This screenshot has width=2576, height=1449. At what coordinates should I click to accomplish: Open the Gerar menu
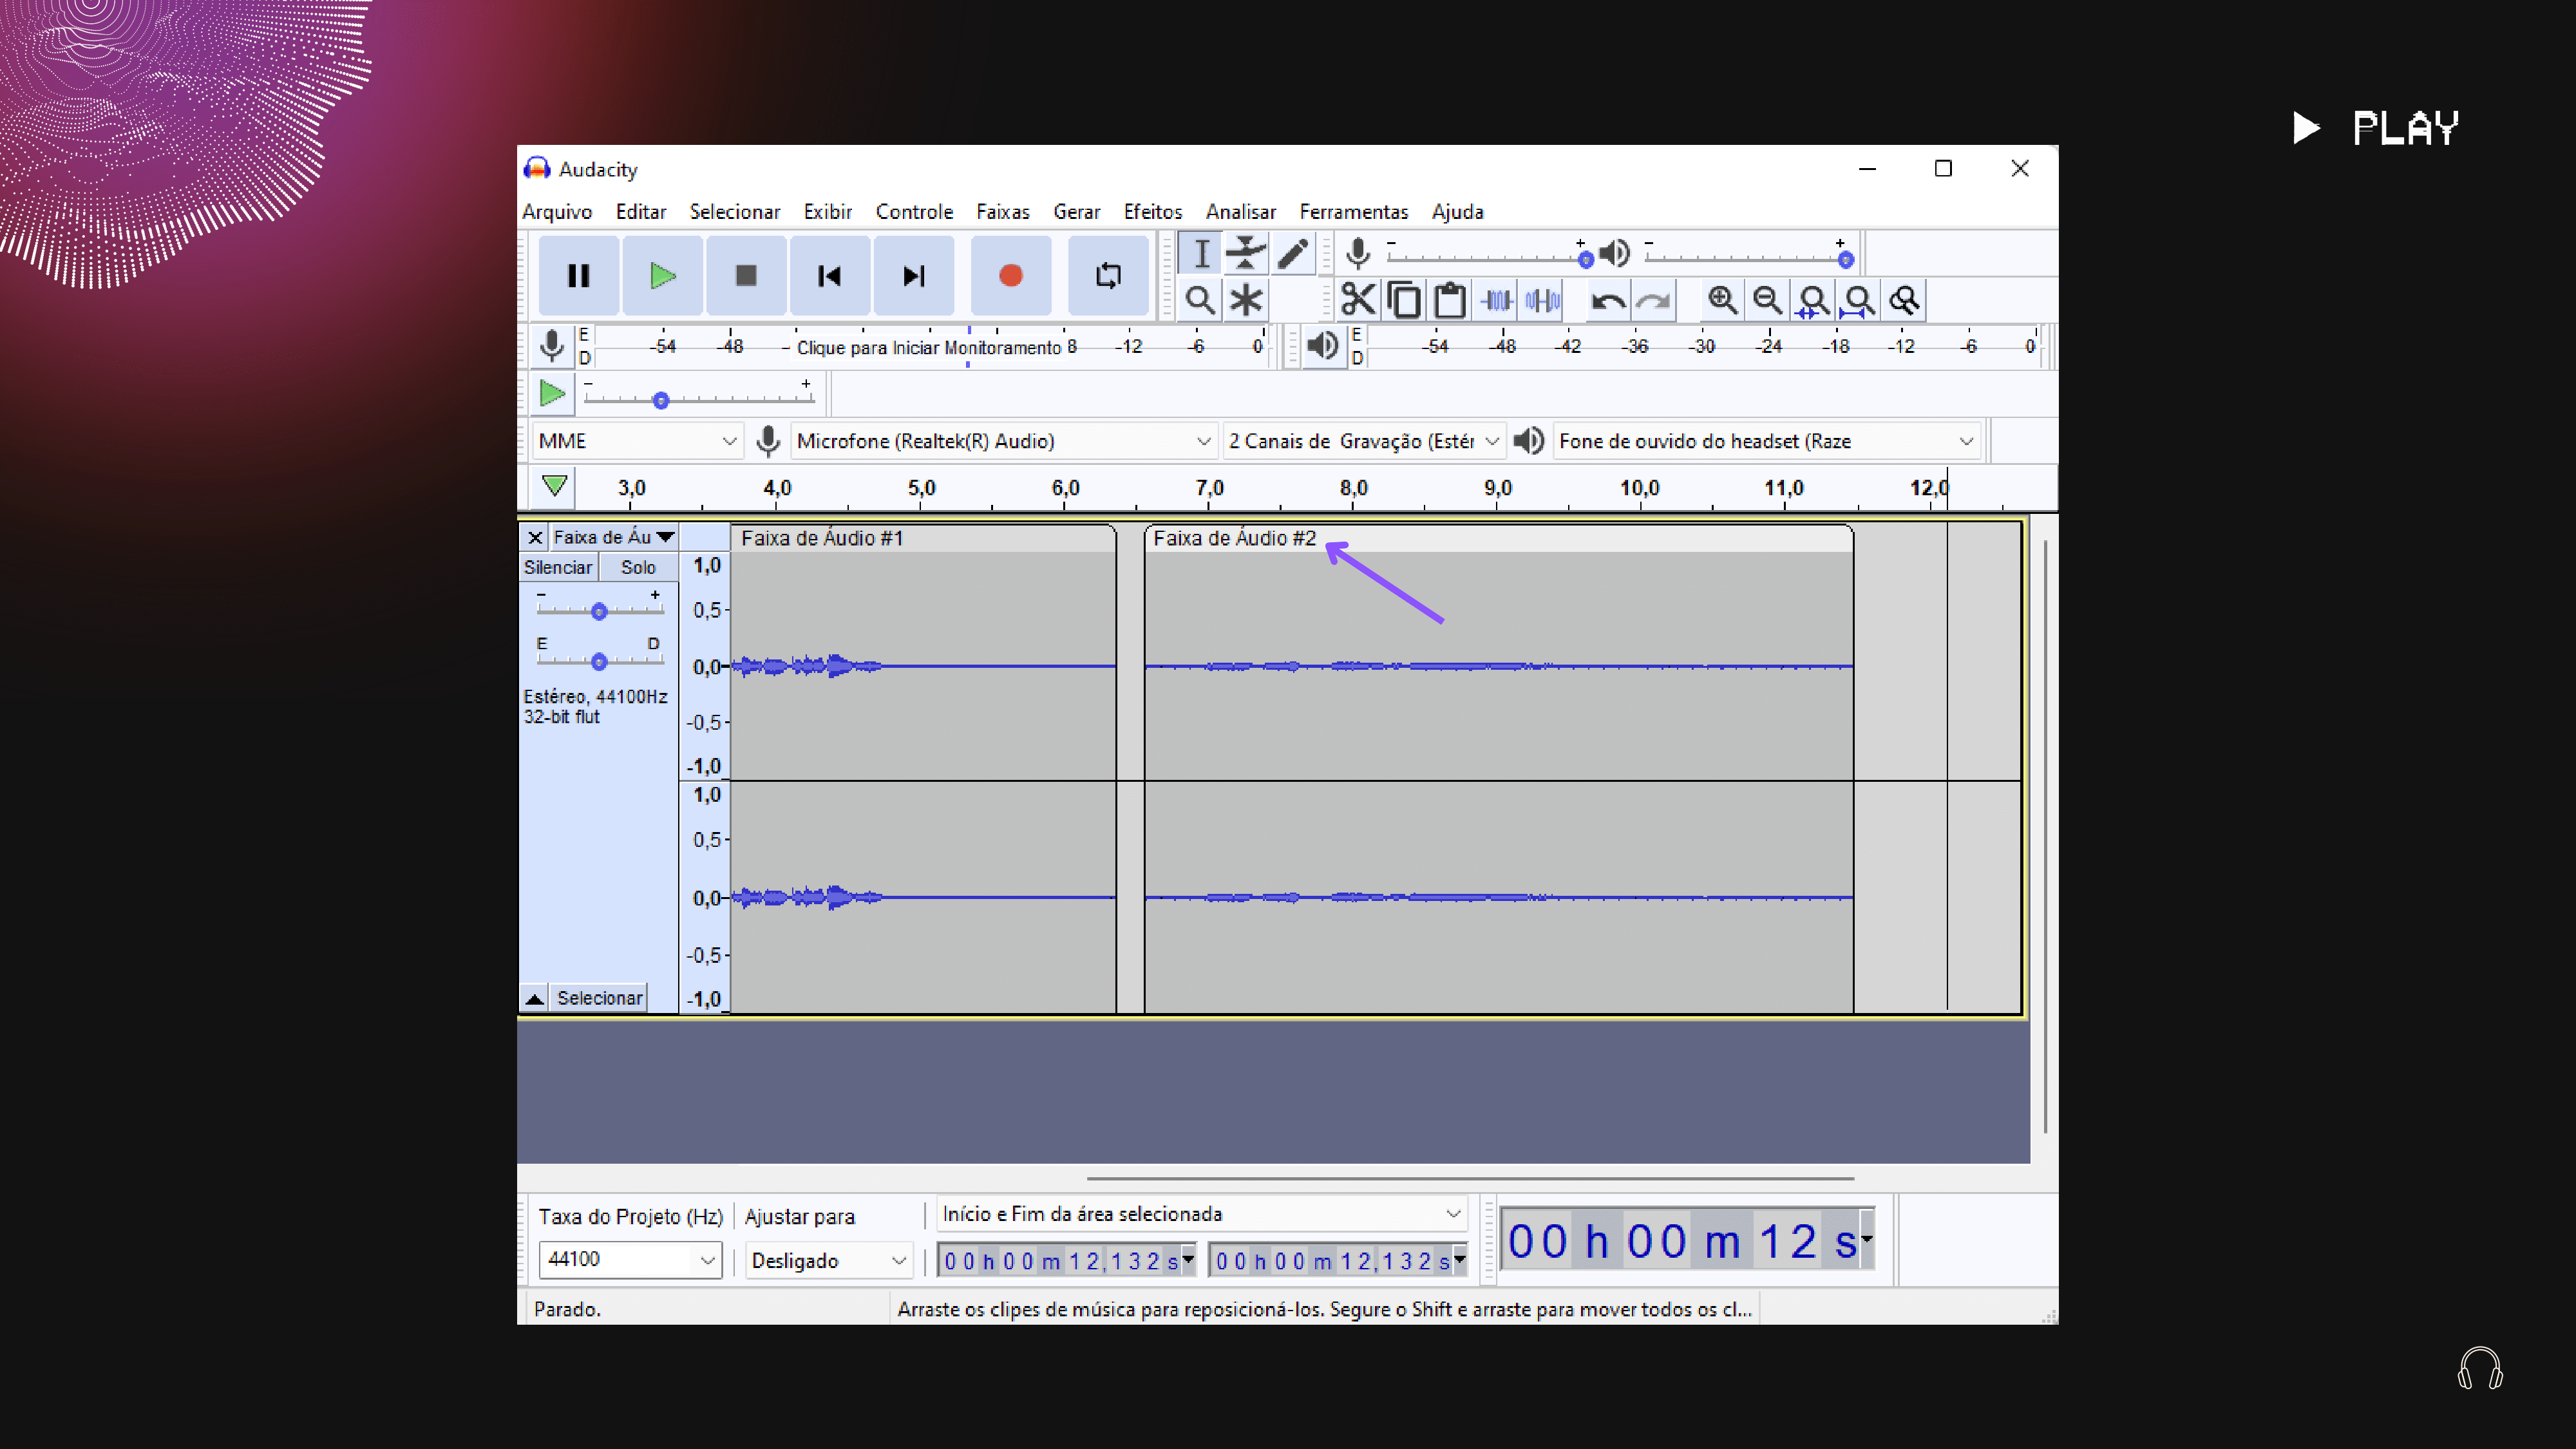(1076, 212)
